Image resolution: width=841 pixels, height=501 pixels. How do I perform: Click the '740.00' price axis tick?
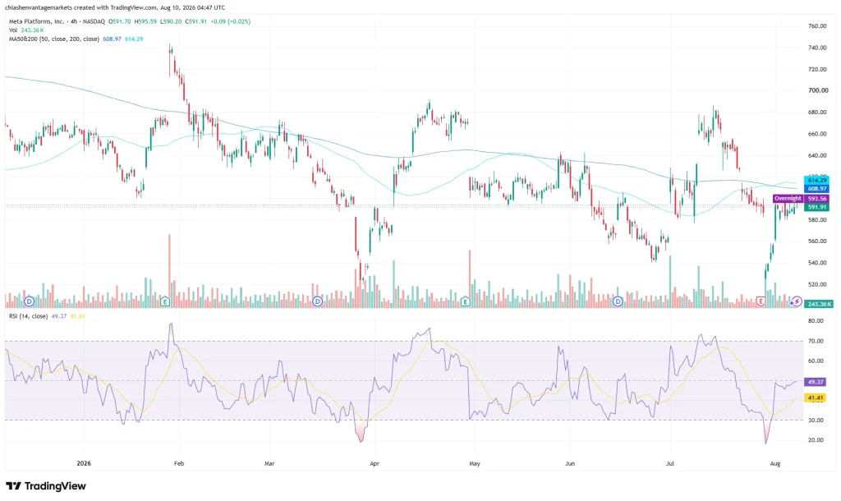click(817, 48)
